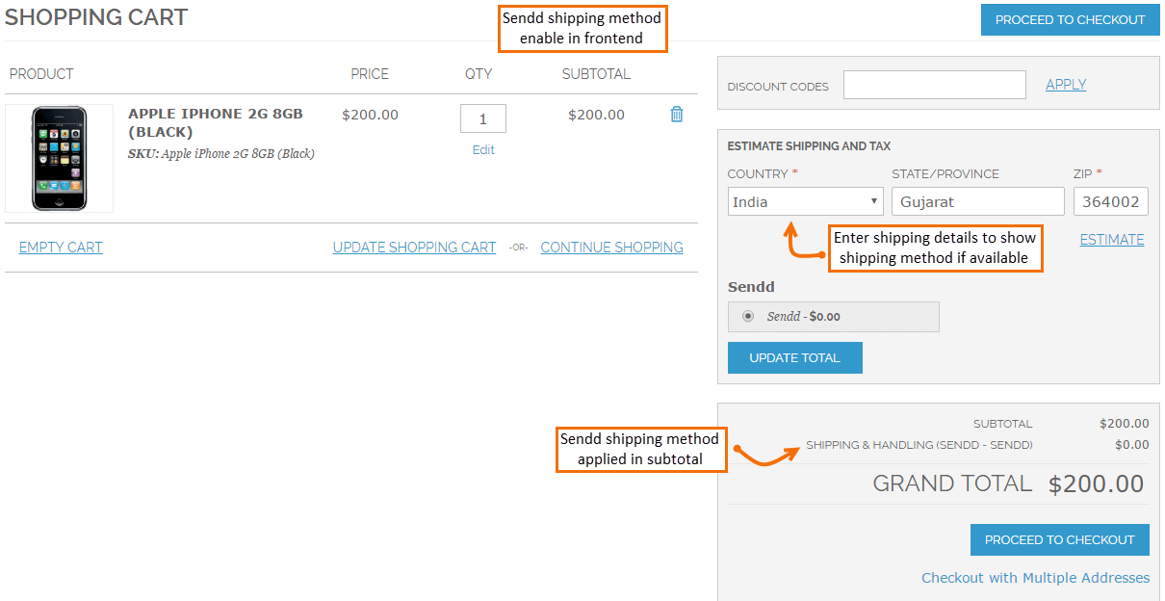
Task: Click Update Shopping Cart link
Action: click(x=414, y=248)
